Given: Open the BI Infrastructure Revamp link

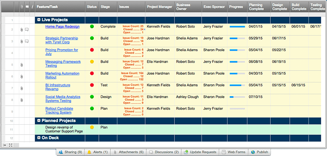Looking at the screenshot, I should point(58,87).
